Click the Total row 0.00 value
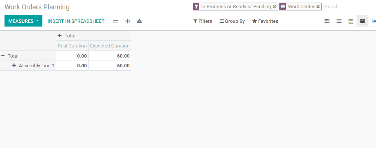 [72, 56]
